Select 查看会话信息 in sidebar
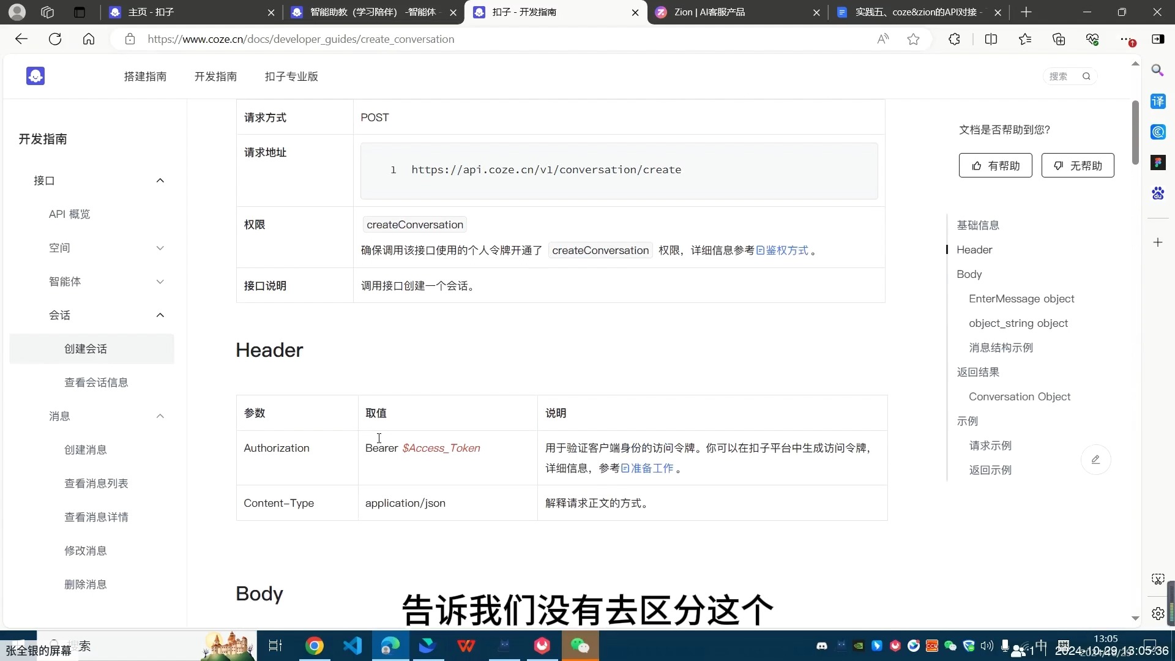 pos(96,383)
